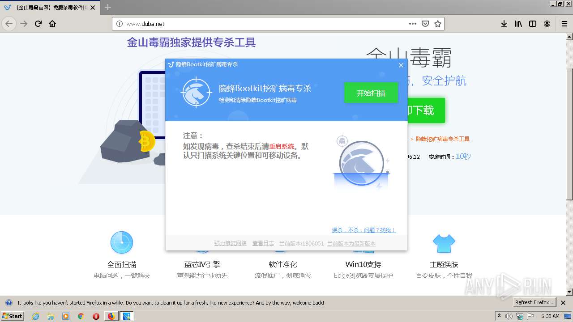This screenshot has height=322, width=573.
Task: Click the 蓝芯IV引擎 feature heading
Action: [x=202, y=264]
